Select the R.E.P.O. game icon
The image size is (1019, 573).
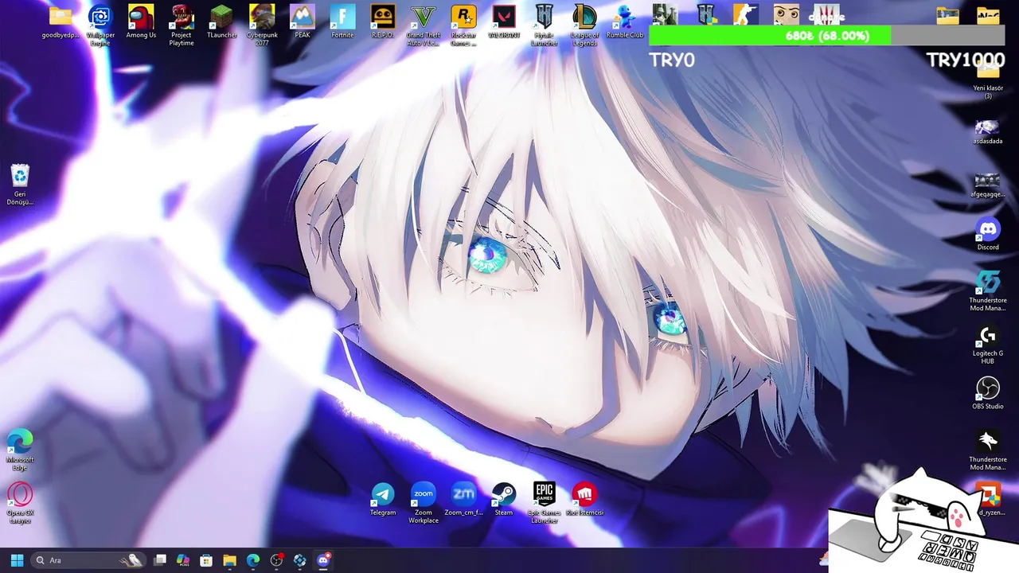pyautogui.click(x=383, y=16)
